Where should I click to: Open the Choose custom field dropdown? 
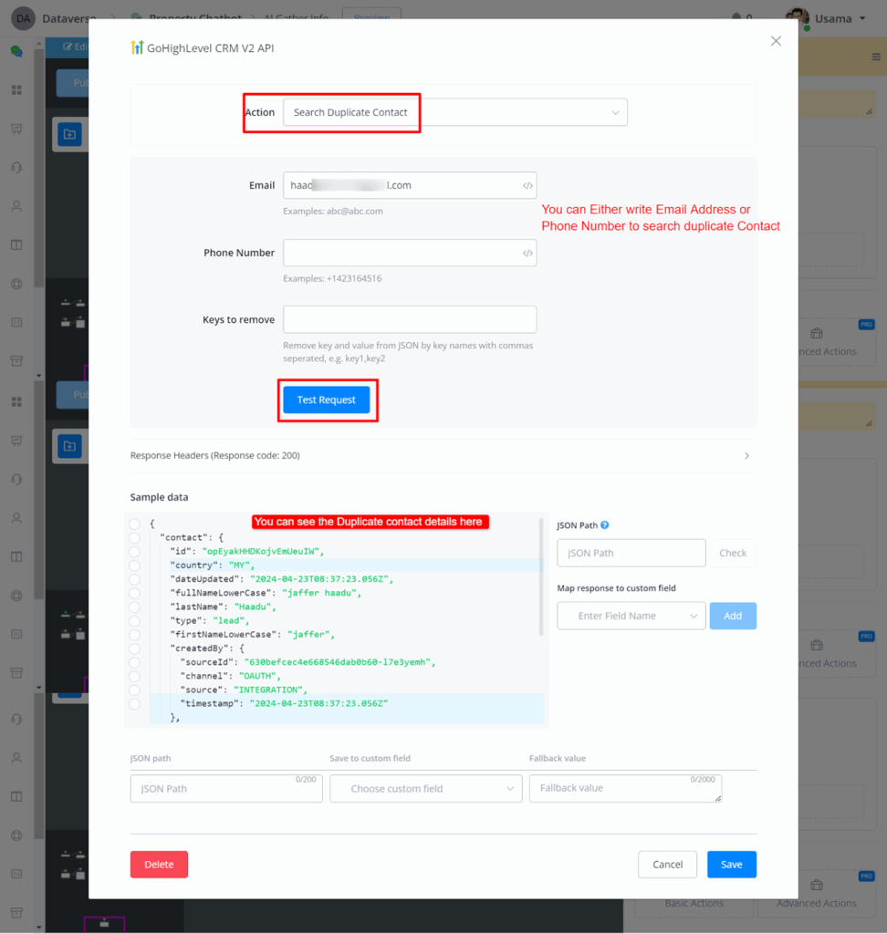coord(425,789)
